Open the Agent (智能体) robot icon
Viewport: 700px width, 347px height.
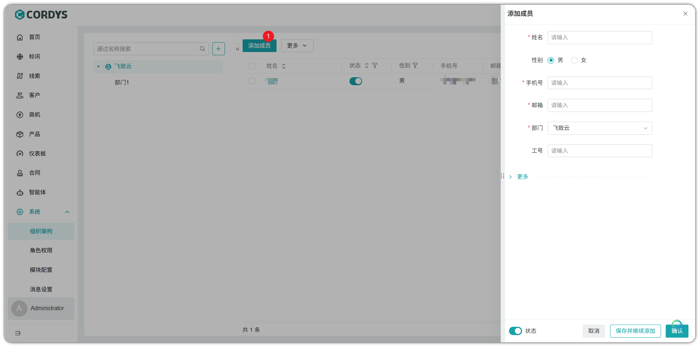point(20,192)
